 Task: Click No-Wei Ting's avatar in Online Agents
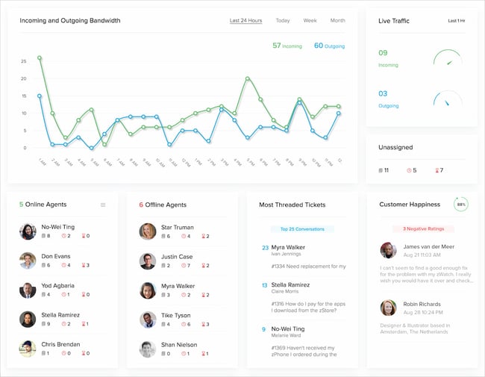tap(28, 231)
